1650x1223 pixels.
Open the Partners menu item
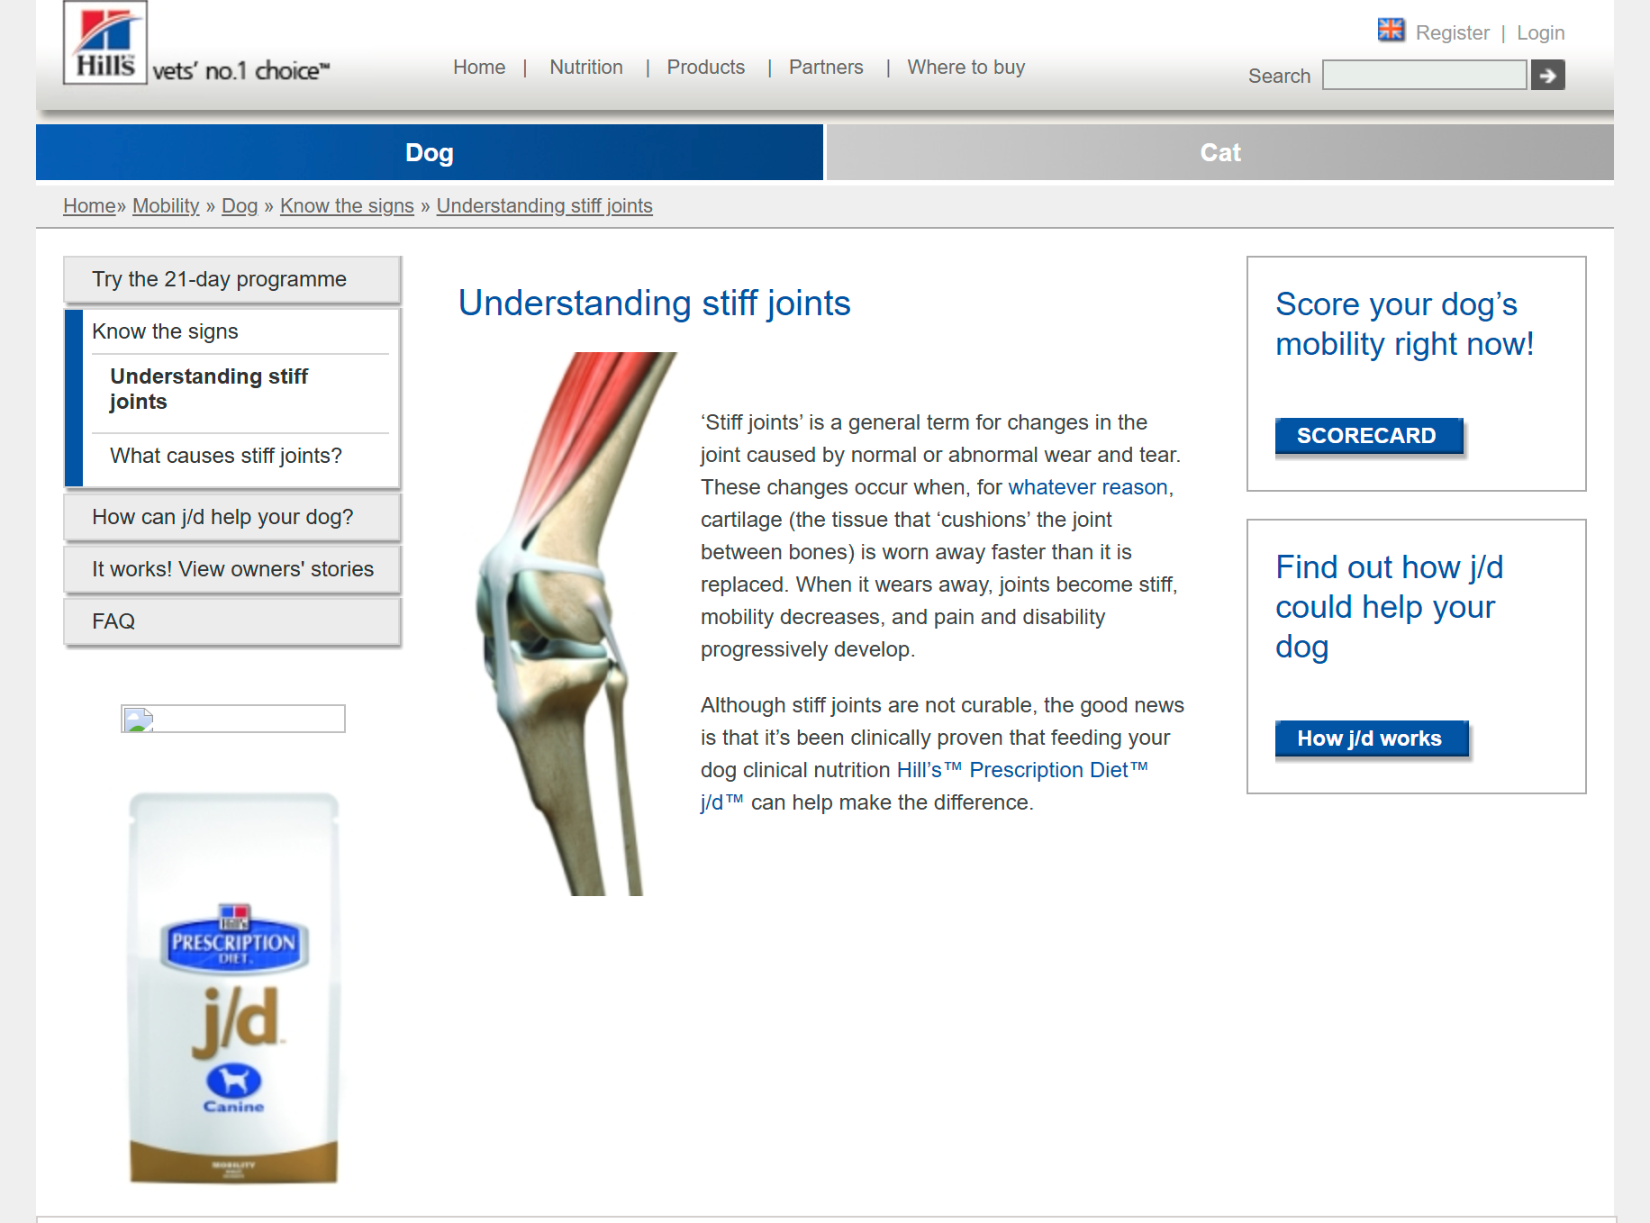click(826, 68)
